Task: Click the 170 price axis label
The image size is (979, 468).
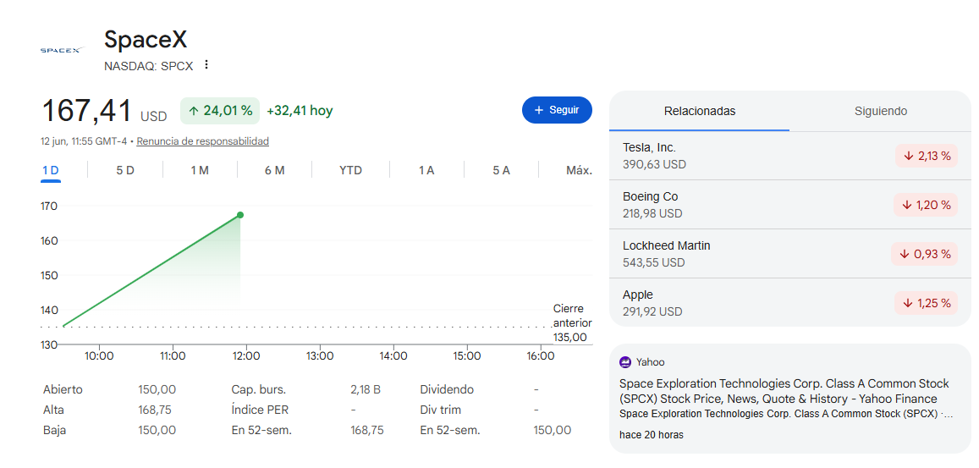Action: pos(49,206)
